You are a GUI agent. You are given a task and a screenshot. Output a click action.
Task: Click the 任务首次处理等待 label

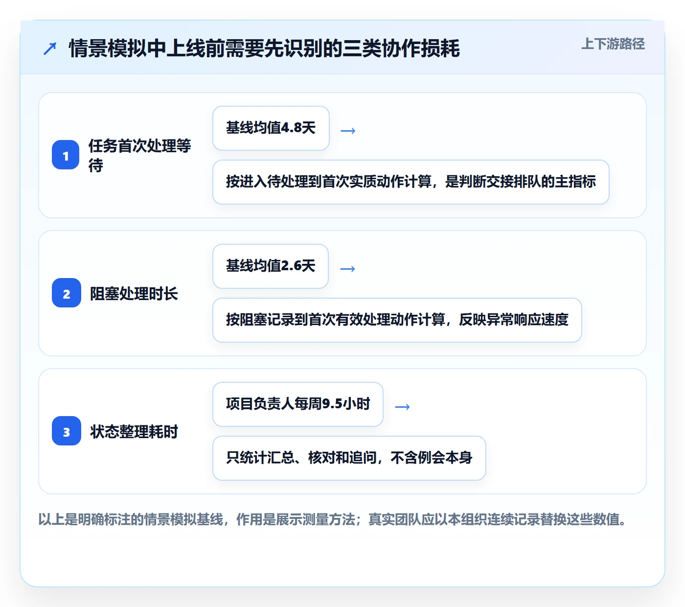point(140,155)
